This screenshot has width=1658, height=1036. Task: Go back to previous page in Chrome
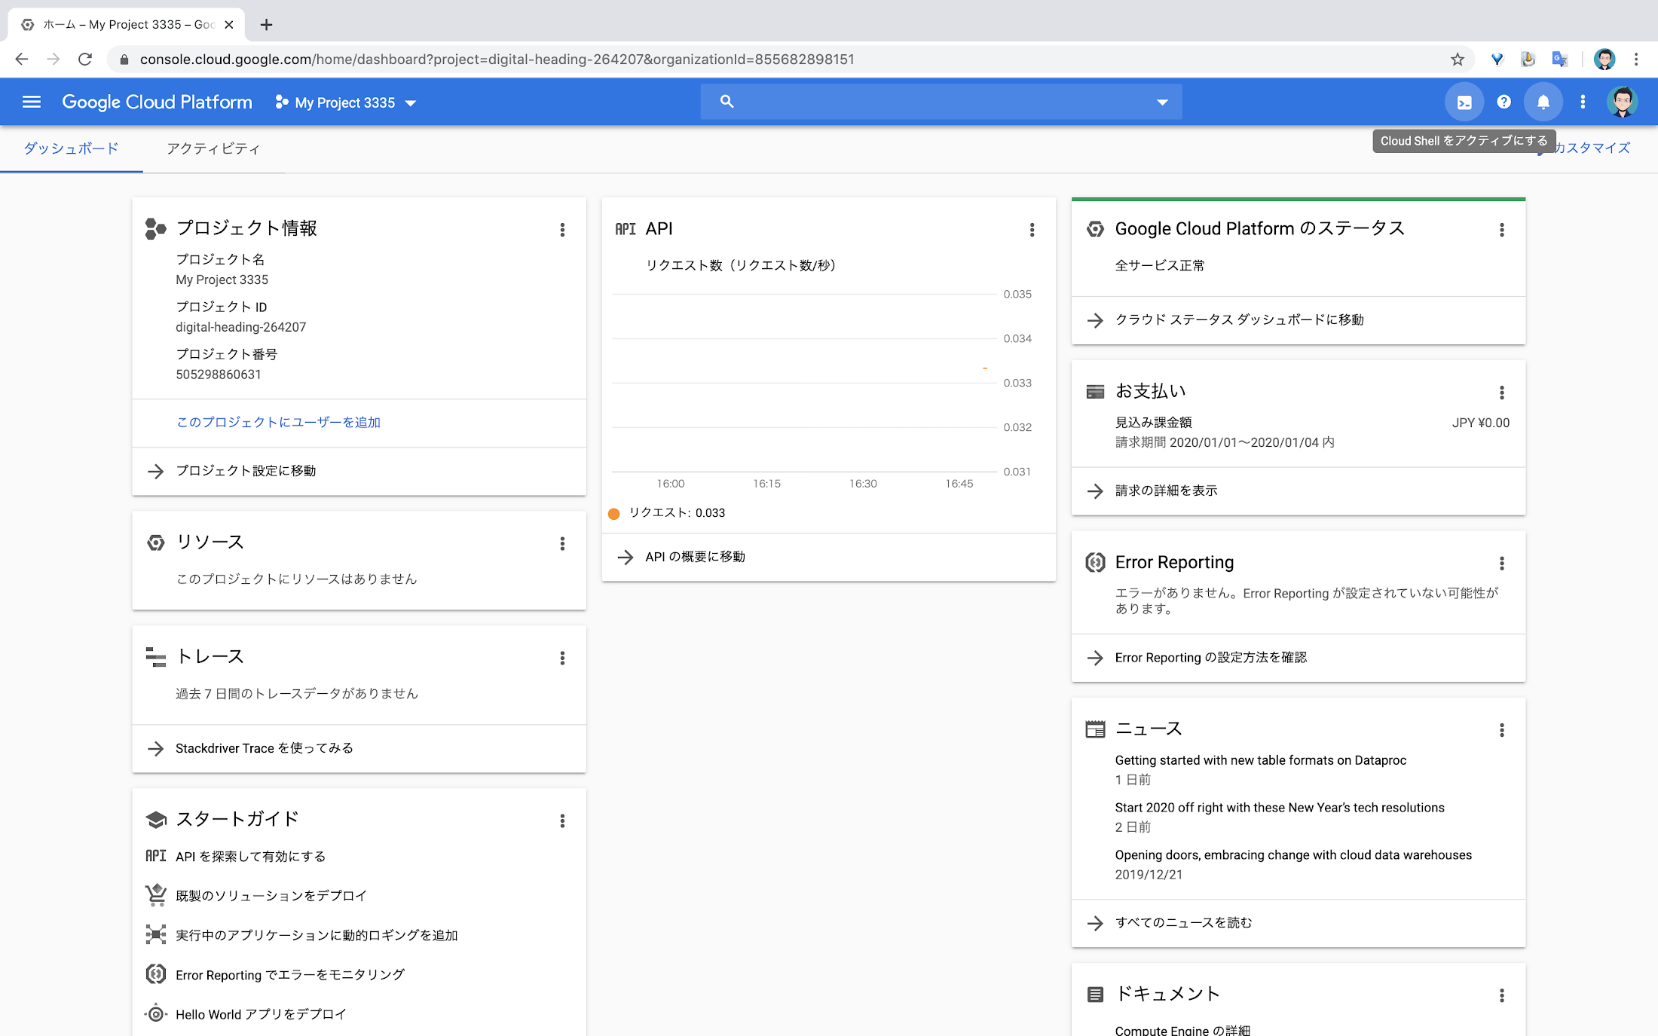[22, 59]
